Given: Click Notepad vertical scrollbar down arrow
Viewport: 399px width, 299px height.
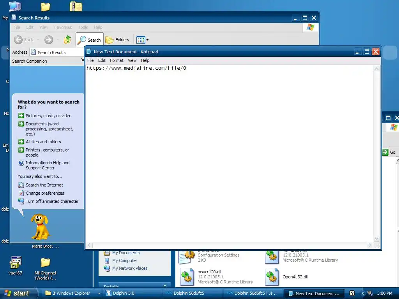Looking at the screenshot, I should coord(377,239).
